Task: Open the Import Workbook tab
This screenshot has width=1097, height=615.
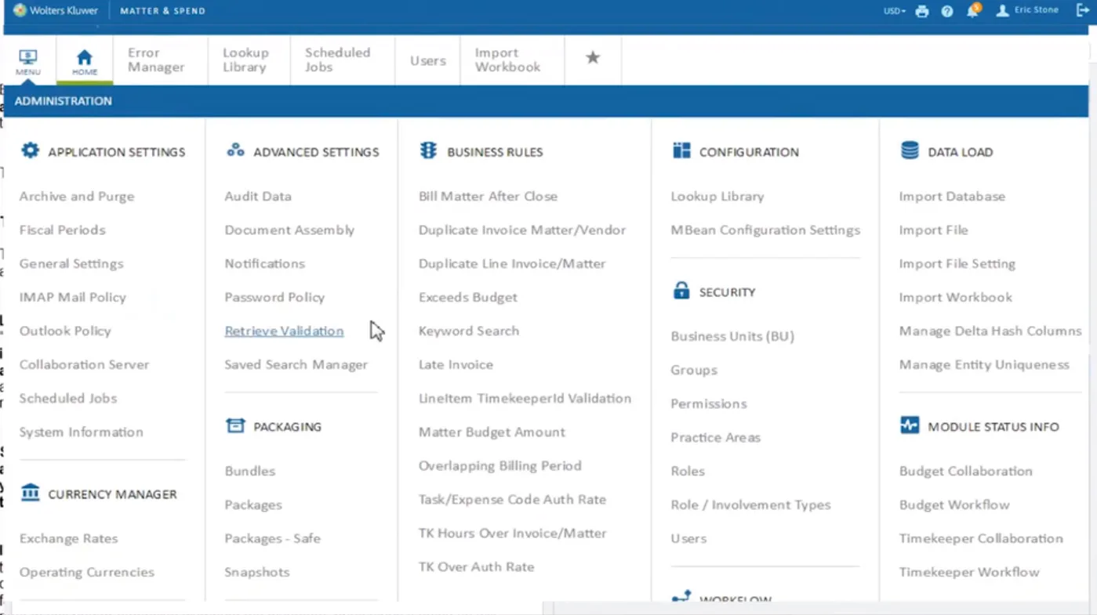Action: [x=507, y=60]
